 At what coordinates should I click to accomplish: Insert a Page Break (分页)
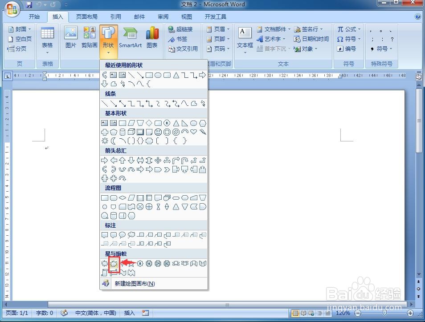(x=17, y=49)
